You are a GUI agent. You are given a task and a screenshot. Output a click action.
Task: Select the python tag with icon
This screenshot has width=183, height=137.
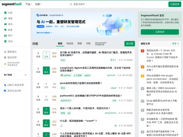click(x=66, y=75)
